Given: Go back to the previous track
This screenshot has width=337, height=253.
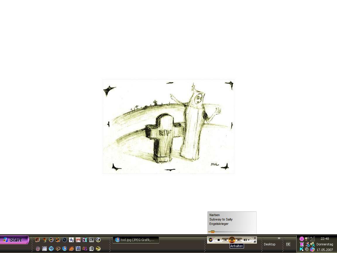Looking at the screenshot, I should tap(225, 240).
